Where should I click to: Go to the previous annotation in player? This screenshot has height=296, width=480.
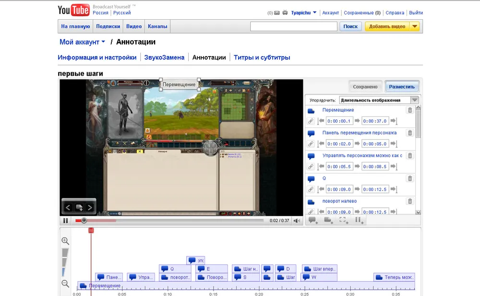[68, 207]
